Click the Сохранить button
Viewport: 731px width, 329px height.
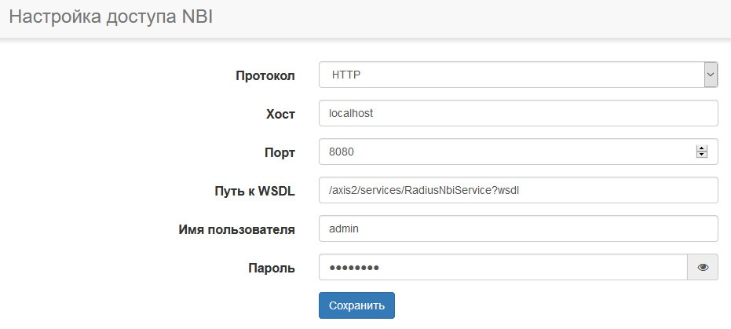pyautogui.click(x=356, y=305)
